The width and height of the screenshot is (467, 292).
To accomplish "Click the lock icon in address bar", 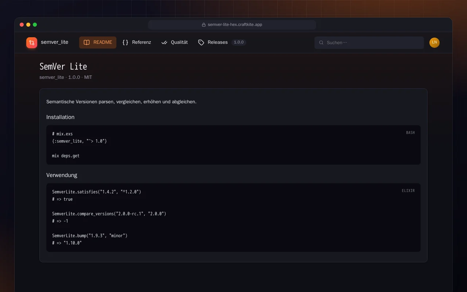I will 204,25.
